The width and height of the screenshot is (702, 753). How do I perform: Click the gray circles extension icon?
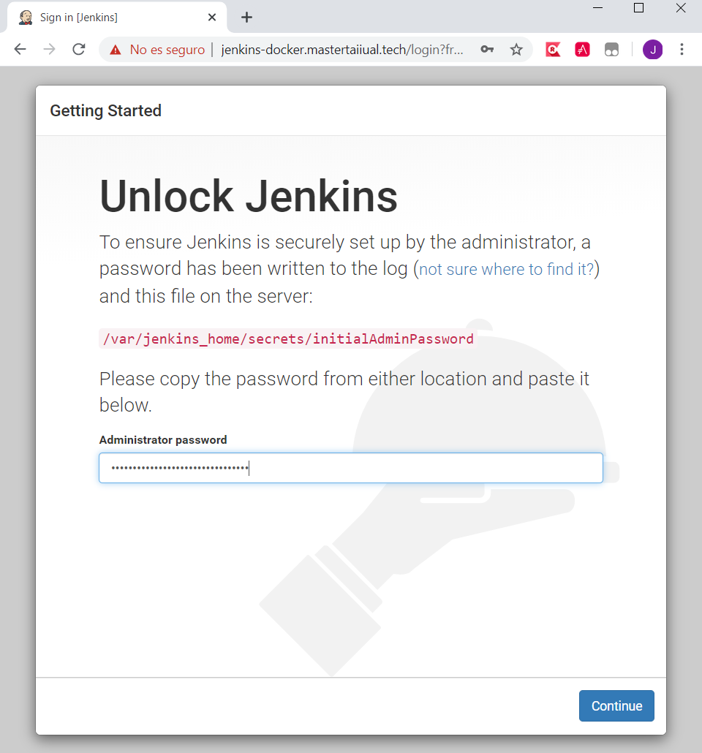point(611,50)
